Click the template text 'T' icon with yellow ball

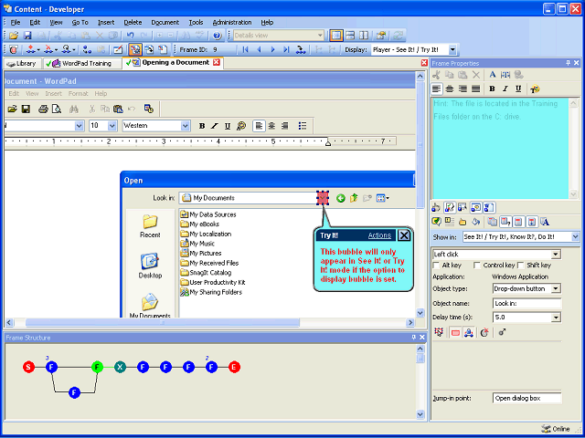coord(535,89)
